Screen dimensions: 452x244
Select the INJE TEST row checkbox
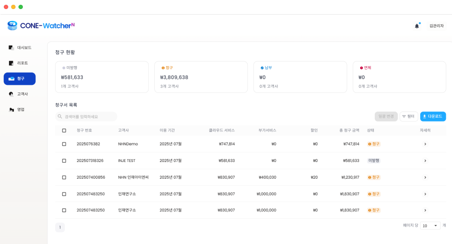(64, 161)
